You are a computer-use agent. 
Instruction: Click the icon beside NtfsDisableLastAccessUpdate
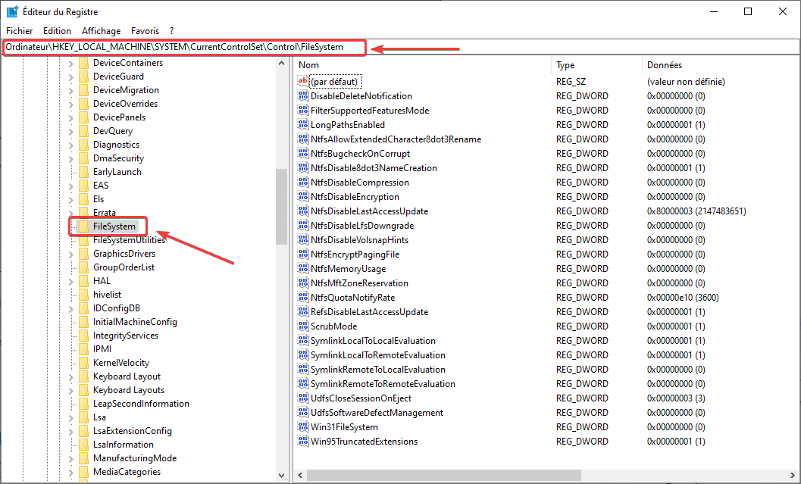tap(303, 211)
